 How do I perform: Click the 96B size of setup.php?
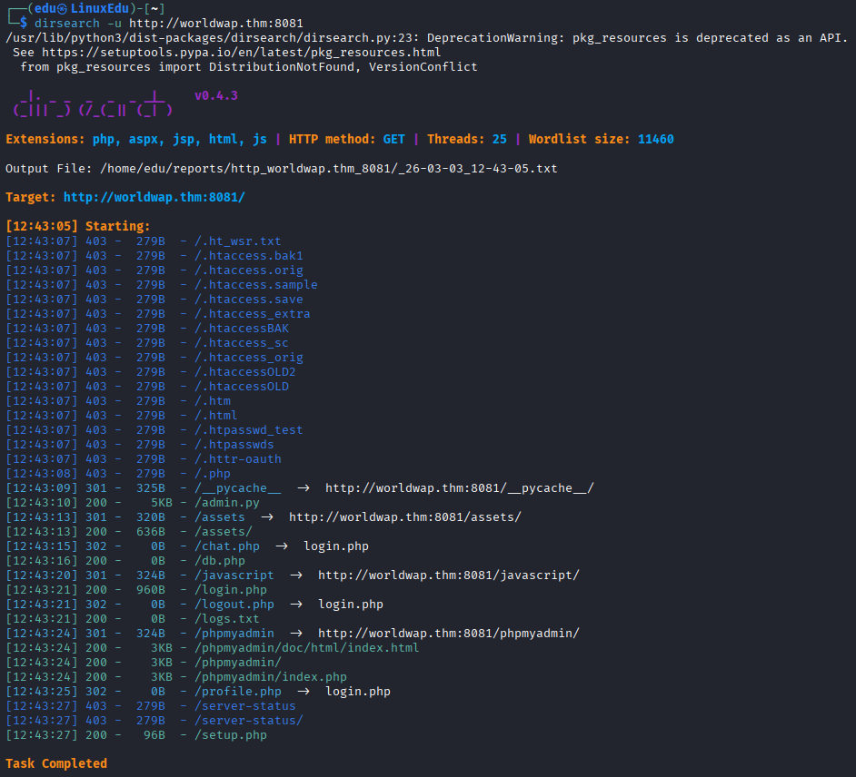coord(154,735)
